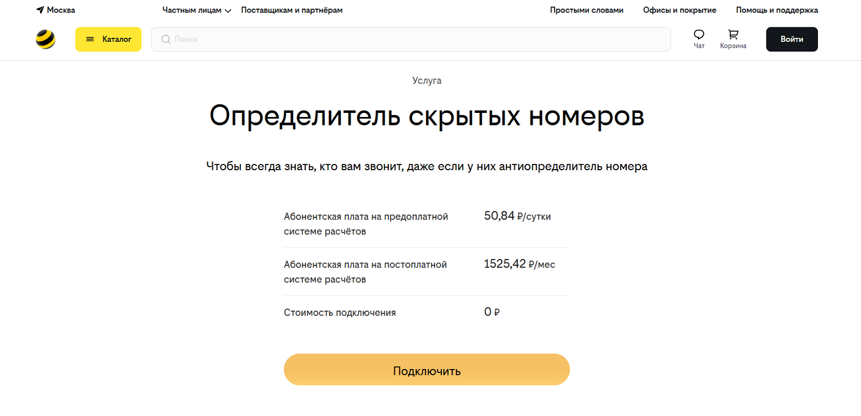Viewport: 861px width, 416px height.
Task: Click the Корзина label under the cart
Action: tap(733, 46)
